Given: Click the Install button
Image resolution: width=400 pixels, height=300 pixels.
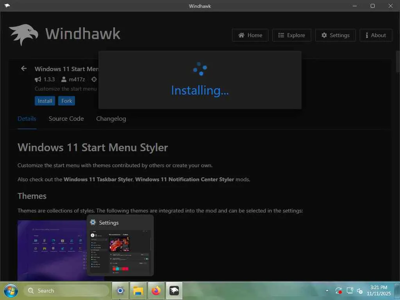Looking at the screenshot, I should click(45, 101).
